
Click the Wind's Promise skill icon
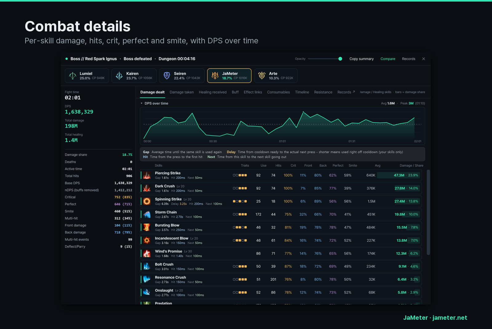[147, 253]
